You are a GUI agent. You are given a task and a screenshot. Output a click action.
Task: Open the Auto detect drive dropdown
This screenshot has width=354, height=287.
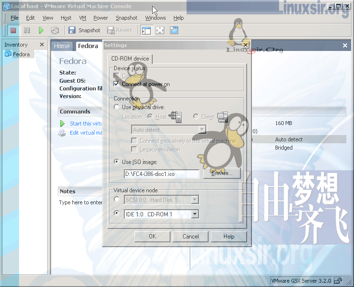pyautogui.click(x=202, y=130)
